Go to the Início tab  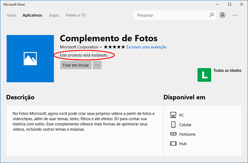11,15
